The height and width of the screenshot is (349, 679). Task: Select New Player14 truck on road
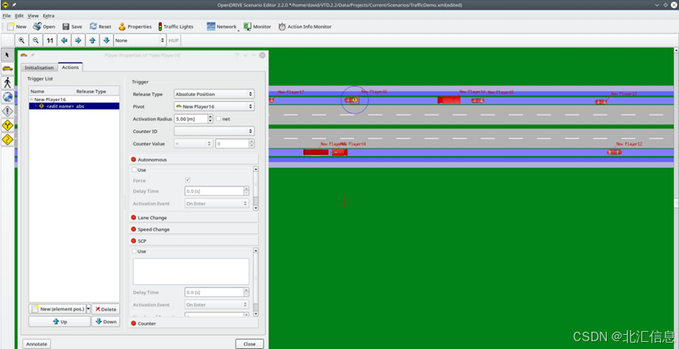(x=449, y=100)
